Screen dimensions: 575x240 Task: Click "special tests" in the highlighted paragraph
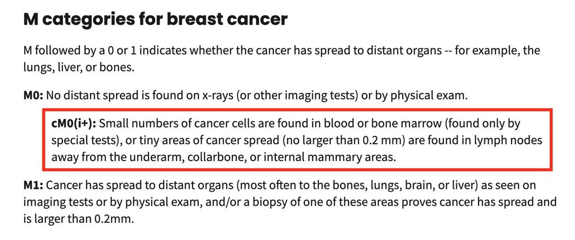[78, 141]
